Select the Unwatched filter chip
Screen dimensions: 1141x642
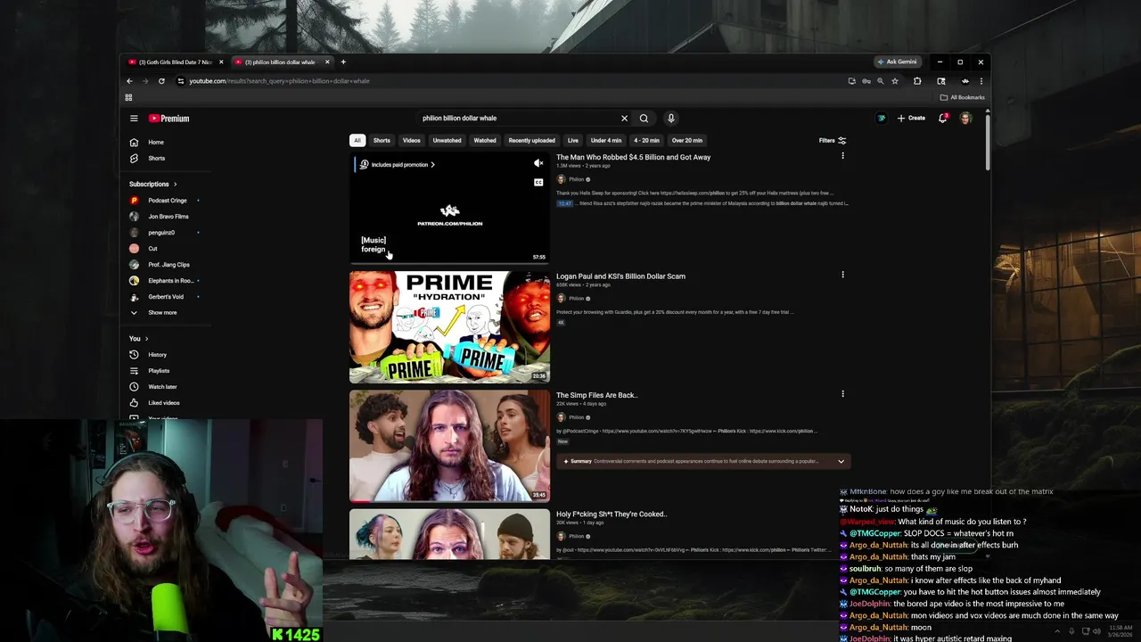coord(447,140)
